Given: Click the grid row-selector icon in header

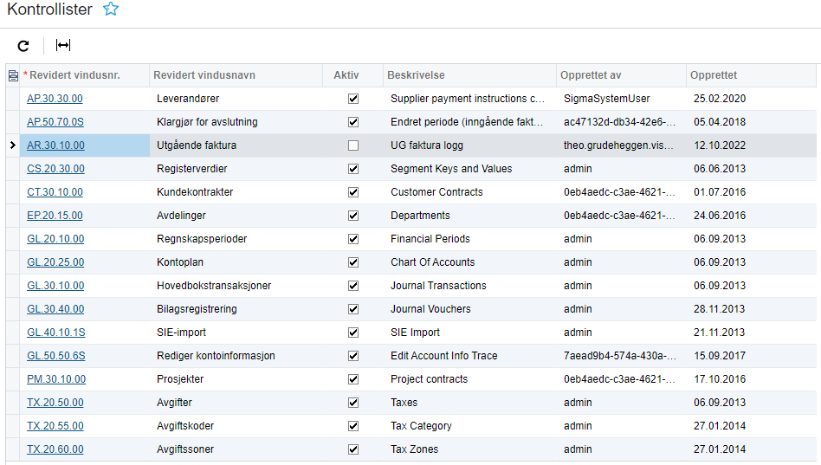Looking at the screenshot, I should tap(13, 76).
